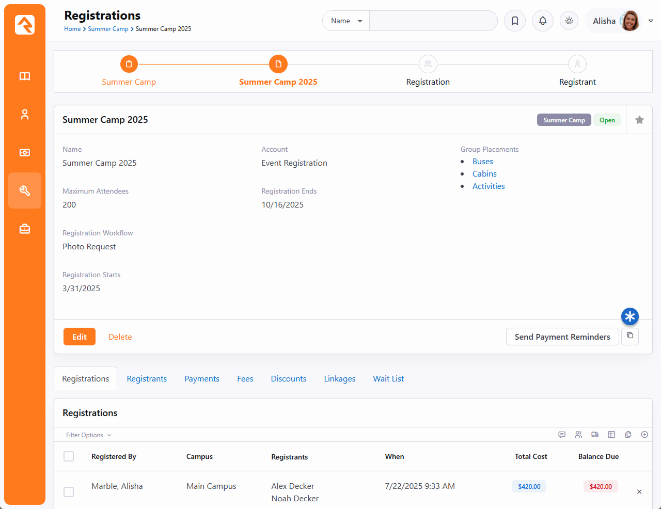Click the copy icon beside Send Payment Reminders
This screenshot has width=661, height=509.
[x=630, y=336]
